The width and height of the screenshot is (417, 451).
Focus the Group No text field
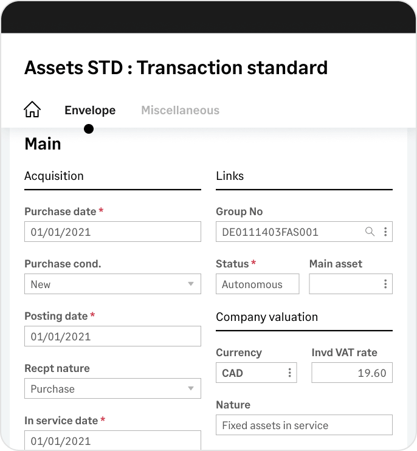[290, 232]
